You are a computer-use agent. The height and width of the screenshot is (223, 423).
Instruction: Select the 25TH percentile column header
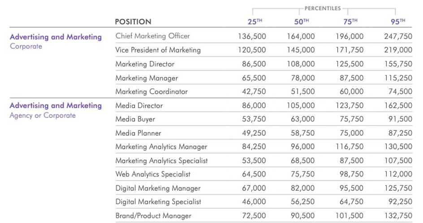coord(256,21)
